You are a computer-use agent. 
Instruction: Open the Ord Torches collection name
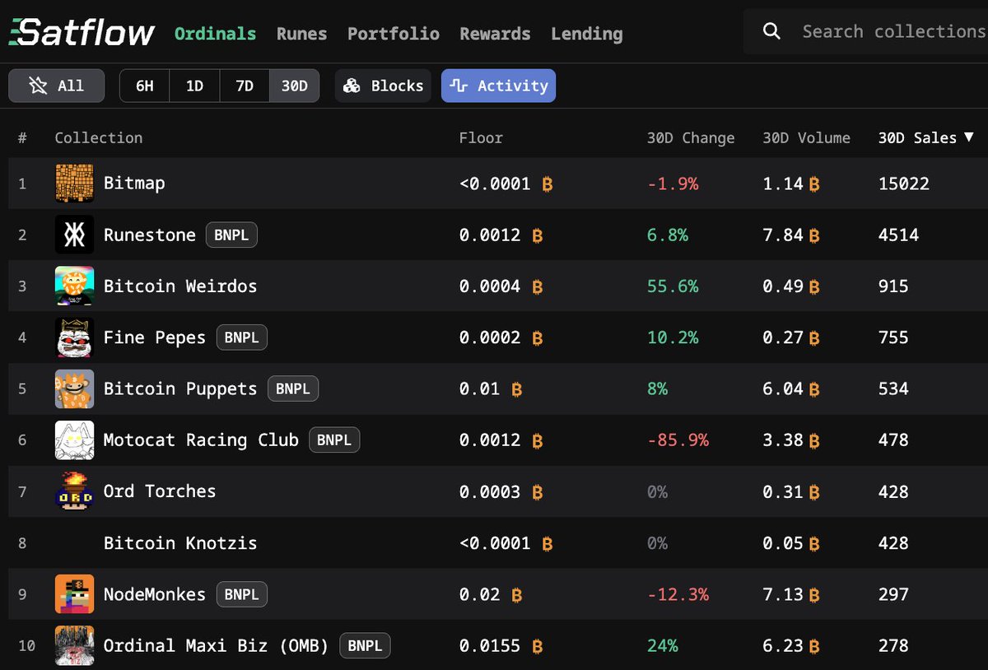point(160,491)
